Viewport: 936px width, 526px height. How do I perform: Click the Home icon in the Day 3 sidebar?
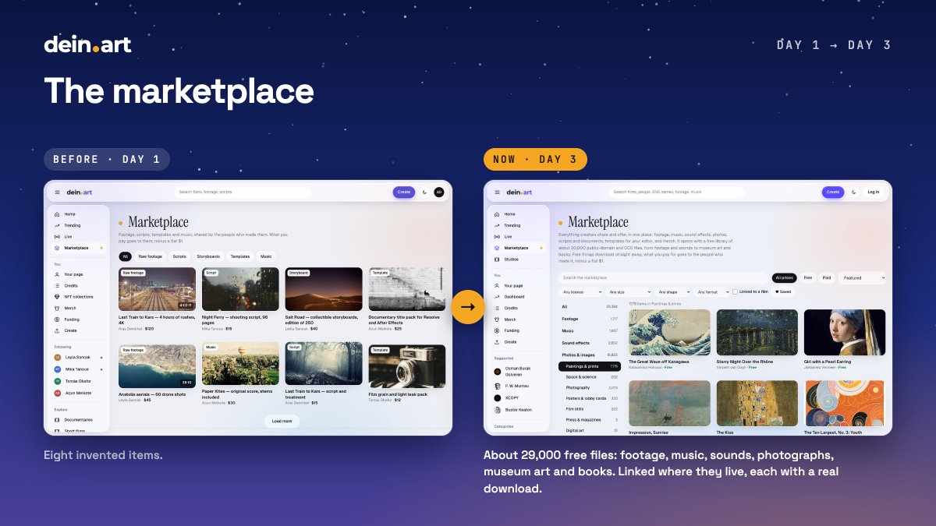click(x=497, y=214)
